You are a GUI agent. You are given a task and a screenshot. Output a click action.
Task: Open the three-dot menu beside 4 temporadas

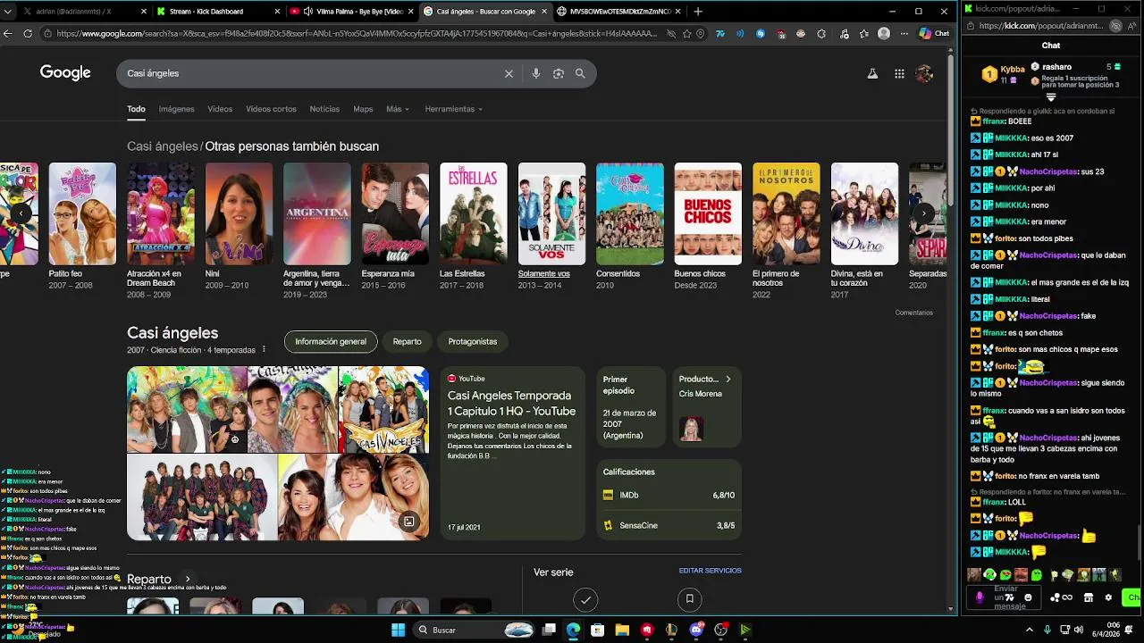pos(264,350)
